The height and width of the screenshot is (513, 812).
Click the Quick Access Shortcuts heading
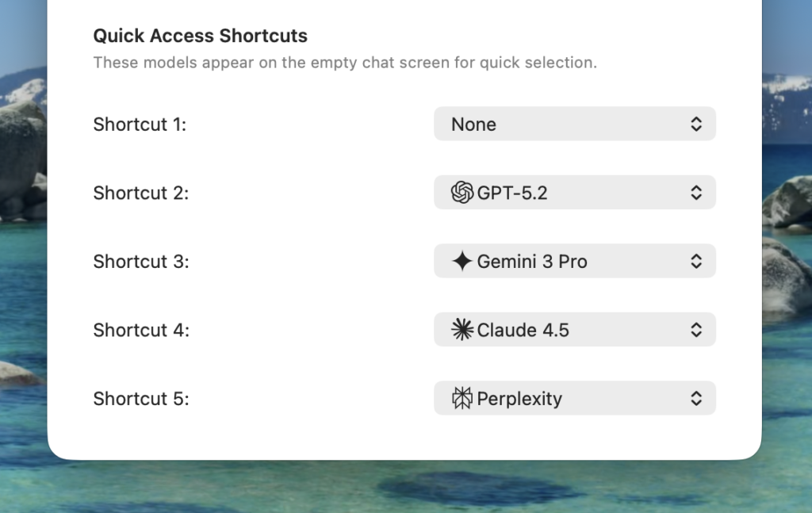201,36
